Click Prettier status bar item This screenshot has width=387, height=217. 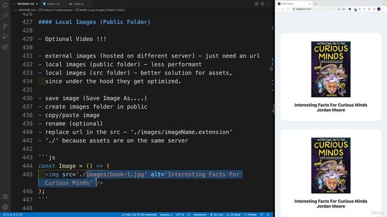click(250, 215)
